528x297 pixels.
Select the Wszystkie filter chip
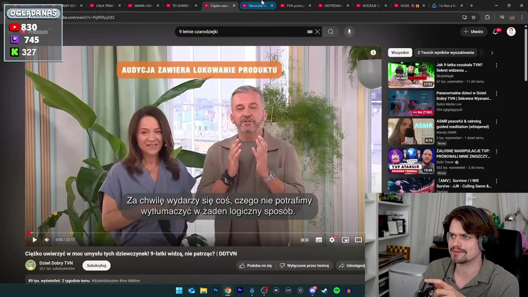pyautogui.click(x=400, y=52)
